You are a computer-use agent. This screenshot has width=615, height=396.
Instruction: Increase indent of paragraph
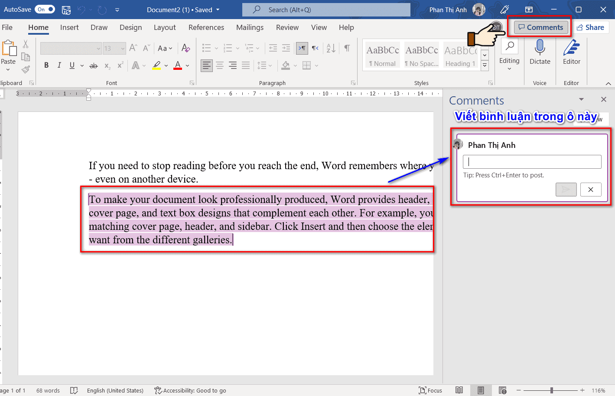286,48
